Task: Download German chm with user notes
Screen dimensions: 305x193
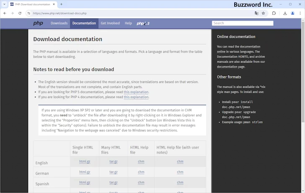Action: coord(180,172)
